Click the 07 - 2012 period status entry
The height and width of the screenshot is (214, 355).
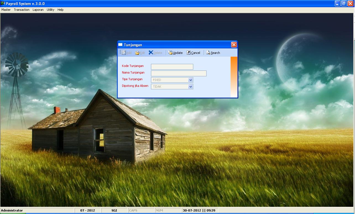[x=88, y=210]
